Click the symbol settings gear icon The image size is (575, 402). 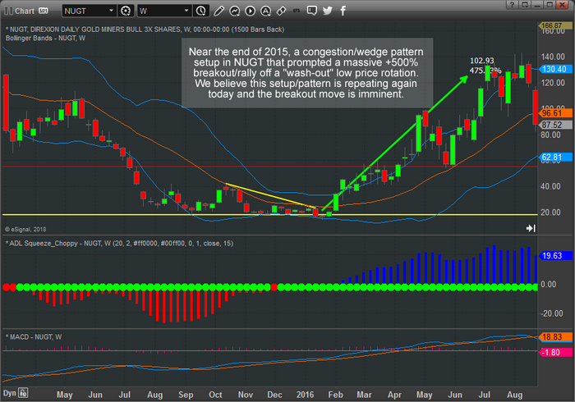pos(126,11)
